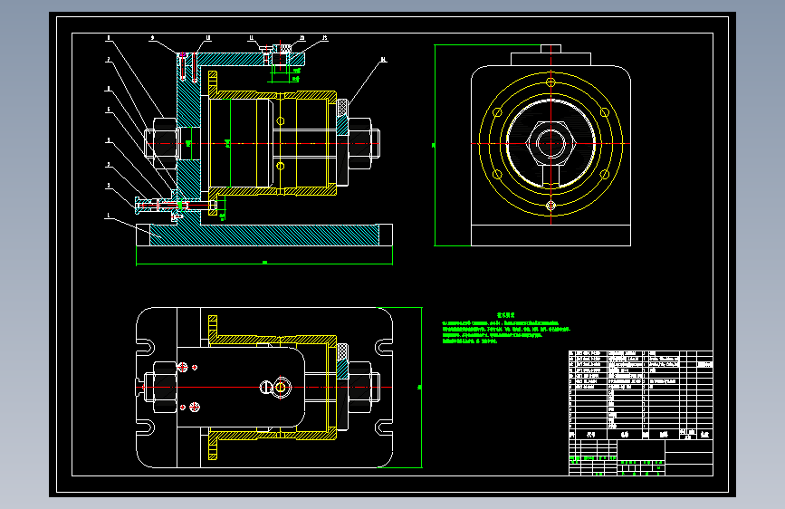Select the overall length dimension under section view
This screenshot has width=785, height=509.
coord(264,263)
